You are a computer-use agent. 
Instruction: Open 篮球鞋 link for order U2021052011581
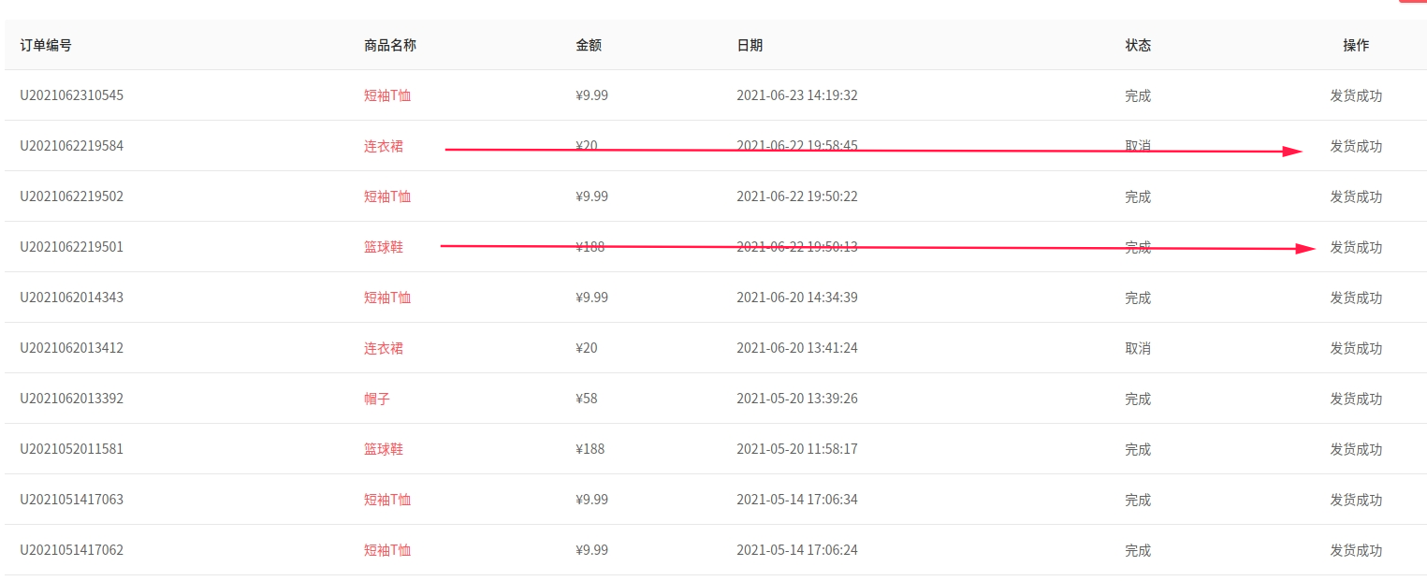pos(384,449)
